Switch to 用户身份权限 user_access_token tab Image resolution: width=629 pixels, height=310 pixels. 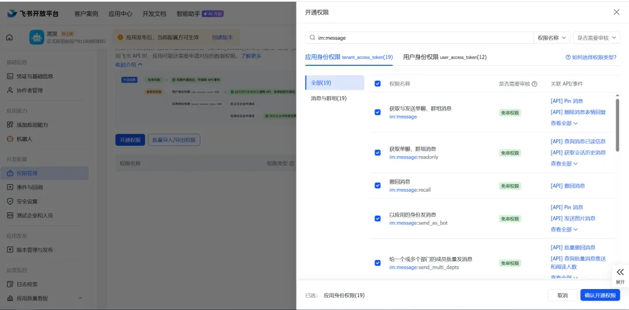444,57
